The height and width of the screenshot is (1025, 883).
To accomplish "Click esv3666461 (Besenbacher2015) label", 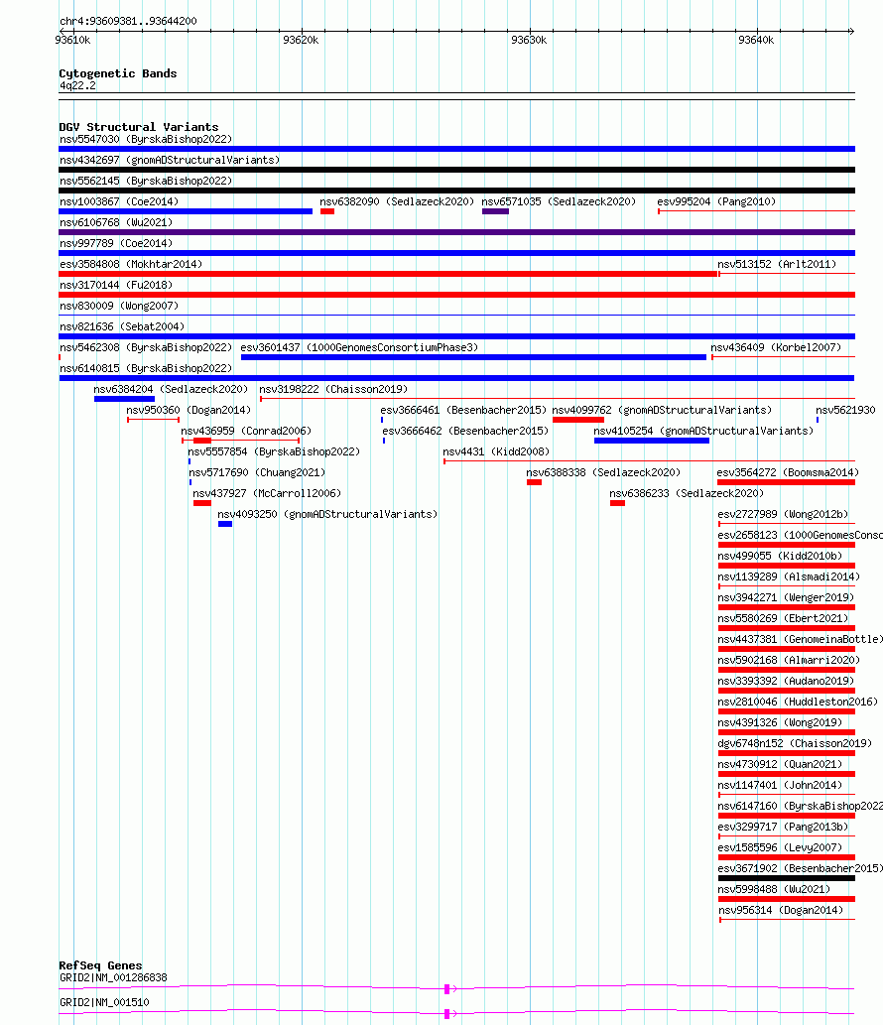I will click(463, 411).
